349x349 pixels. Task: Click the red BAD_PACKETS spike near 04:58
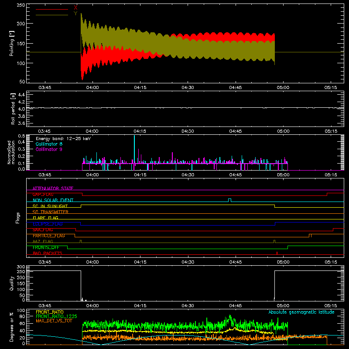tap(277, 253)
